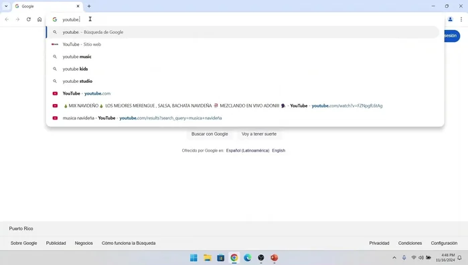Open the Chrome three-dot menu
Viewport: 468px width, 265px height.
coord(461,19)
